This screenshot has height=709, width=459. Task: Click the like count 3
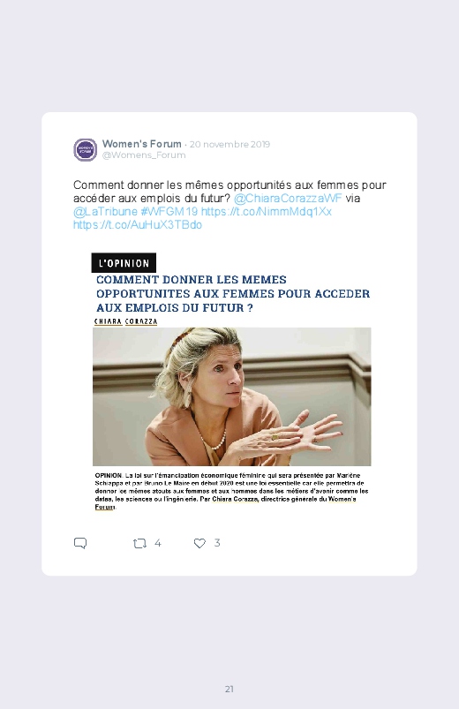(x=217, y=543)
